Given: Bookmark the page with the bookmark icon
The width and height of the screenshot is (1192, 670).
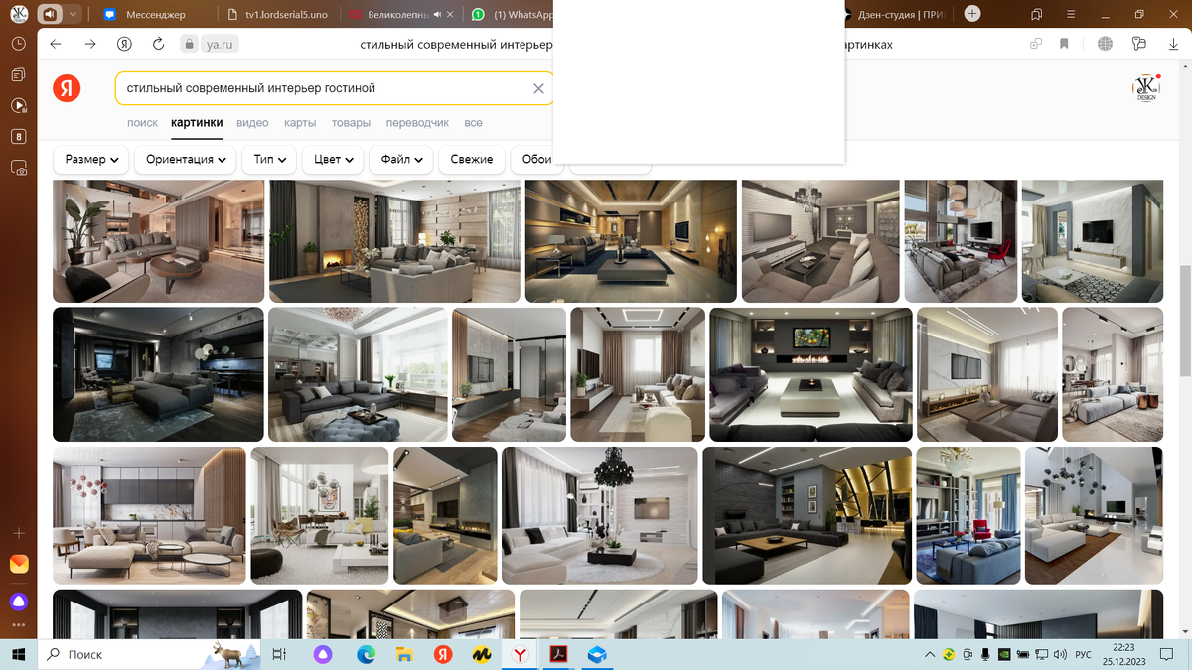Looking at the screenshot, I should point(1064,44).
